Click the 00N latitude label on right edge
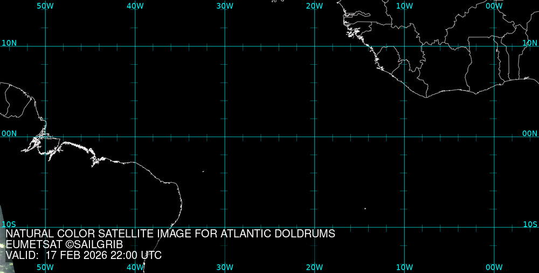Image resolution: width=539 pixels, height=273 pixels. 530,133
